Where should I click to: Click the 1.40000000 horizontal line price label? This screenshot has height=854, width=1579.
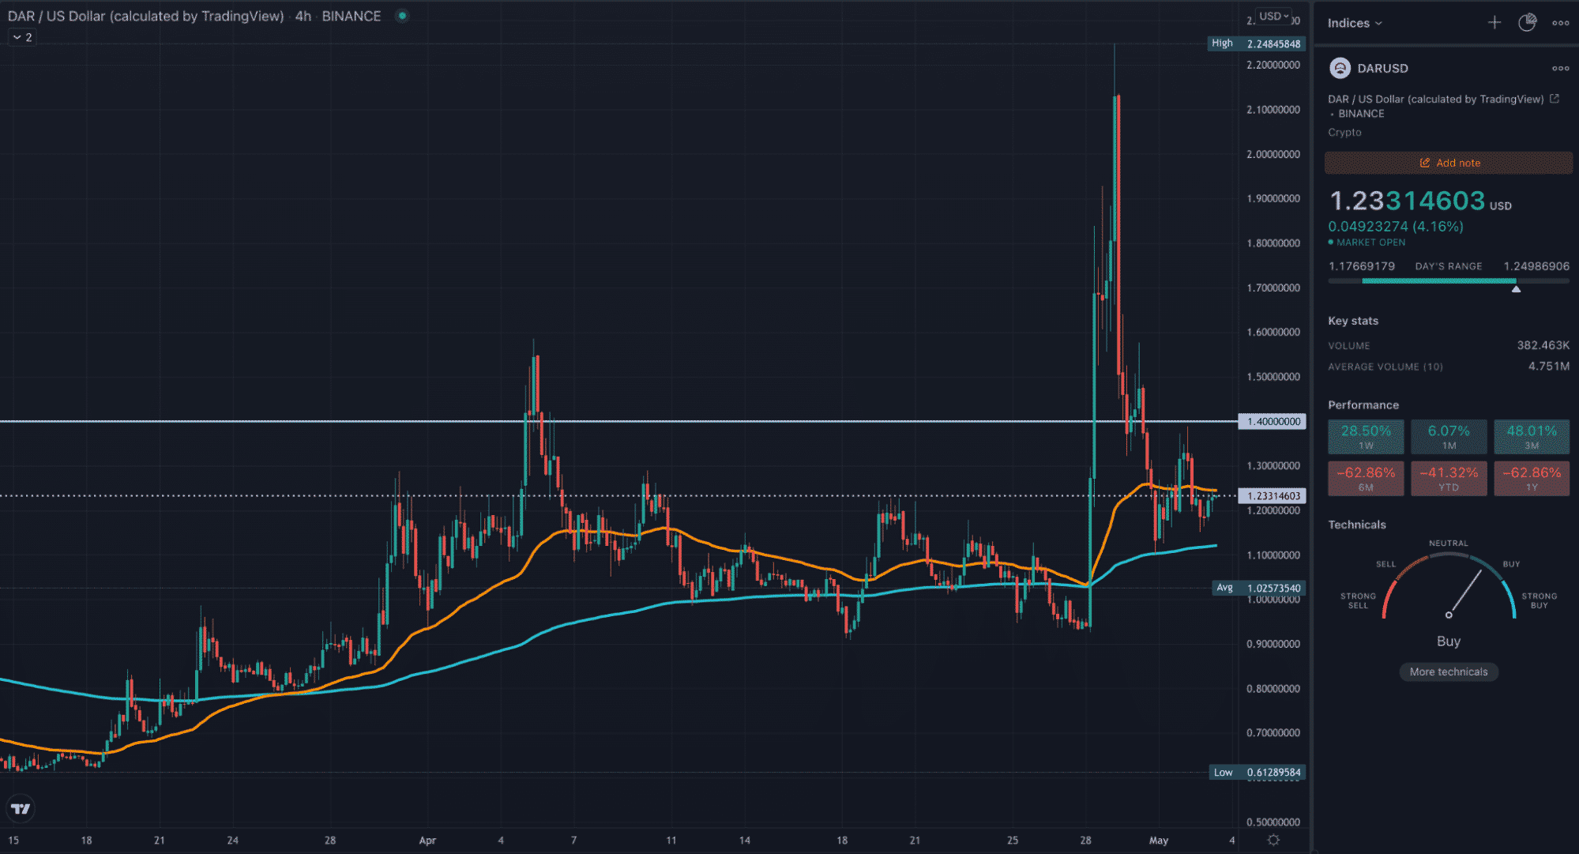1272,422
